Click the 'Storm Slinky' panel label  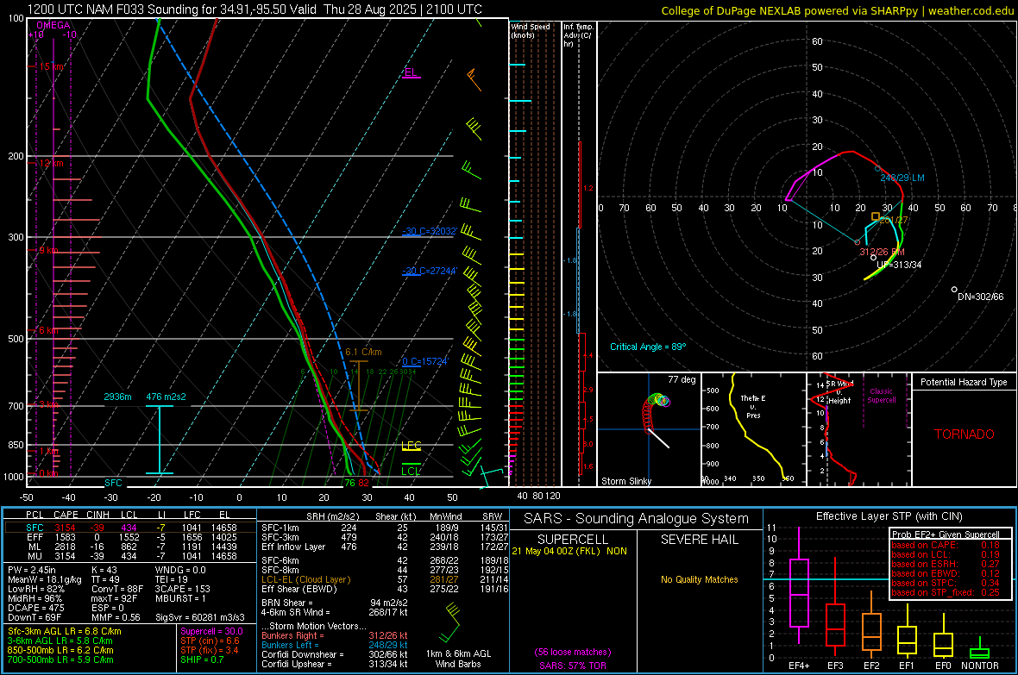[625, 481]
